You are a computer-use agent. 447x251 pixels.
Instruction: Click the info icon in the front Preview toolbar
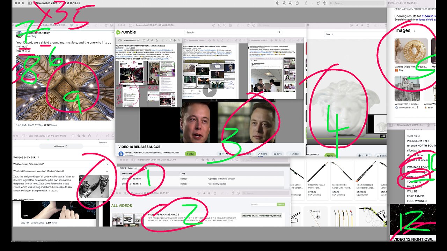pos(278,3)
